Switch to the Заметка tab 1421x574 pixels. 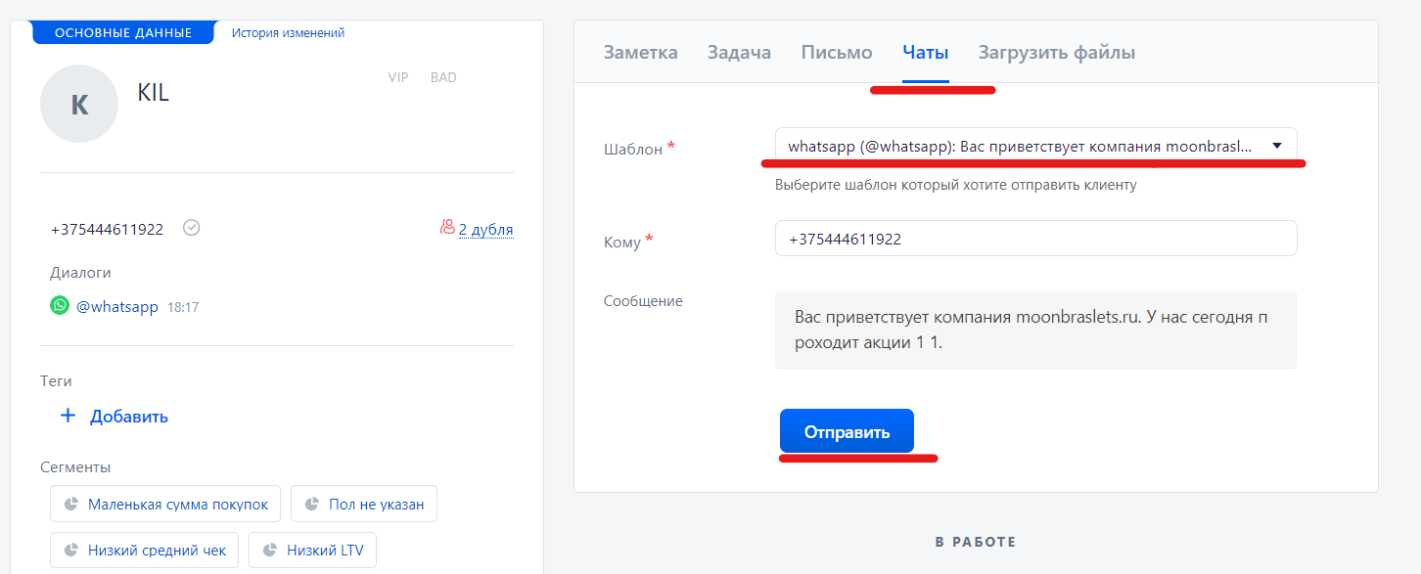pyautogui.click(x=640, y=52)
